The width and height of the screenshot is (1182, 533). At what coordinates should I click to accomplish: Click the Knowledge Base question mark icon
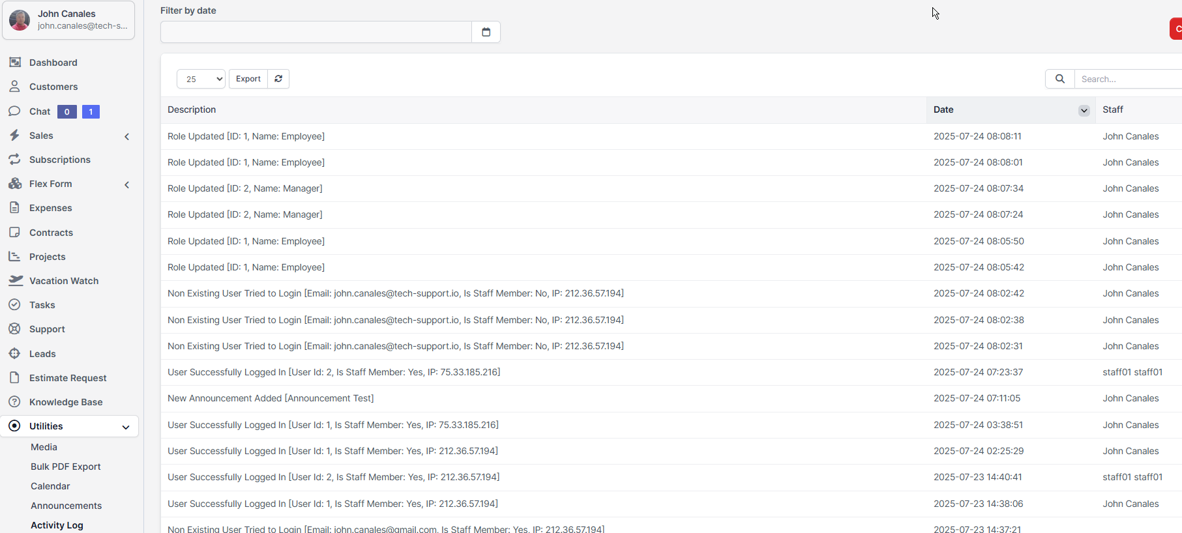point(14,402)
